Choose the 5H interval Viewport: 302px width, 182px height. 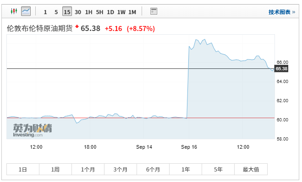coord(99,12)
